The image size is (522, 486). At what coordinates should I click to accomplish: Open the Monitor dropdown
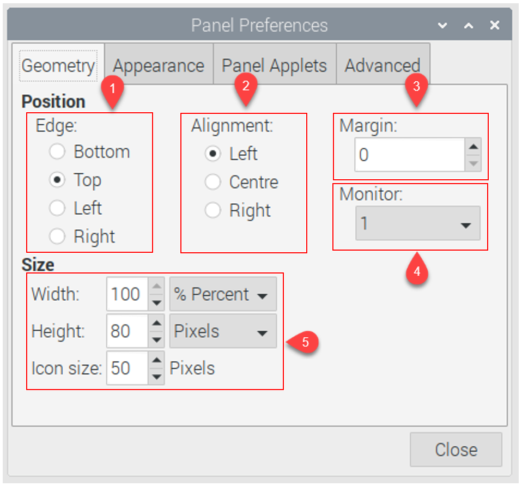418,223
